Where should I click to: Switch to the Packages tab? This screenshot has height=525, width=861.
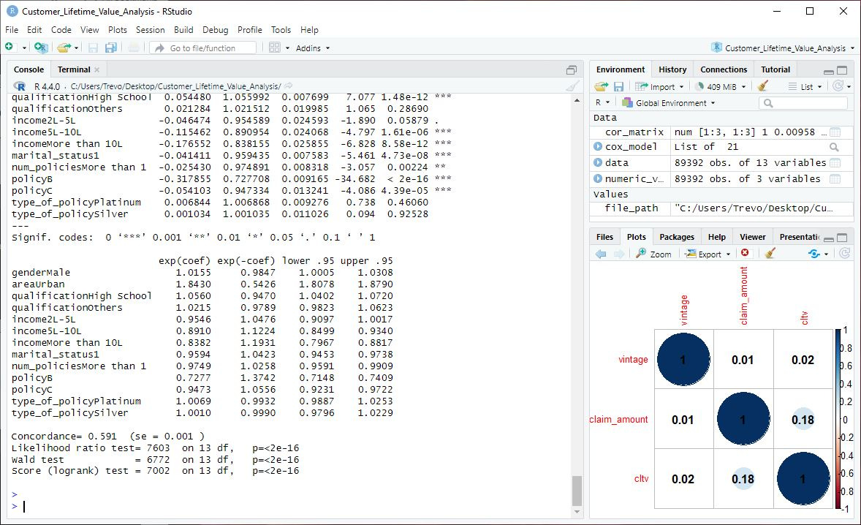[x=677, y=237]
